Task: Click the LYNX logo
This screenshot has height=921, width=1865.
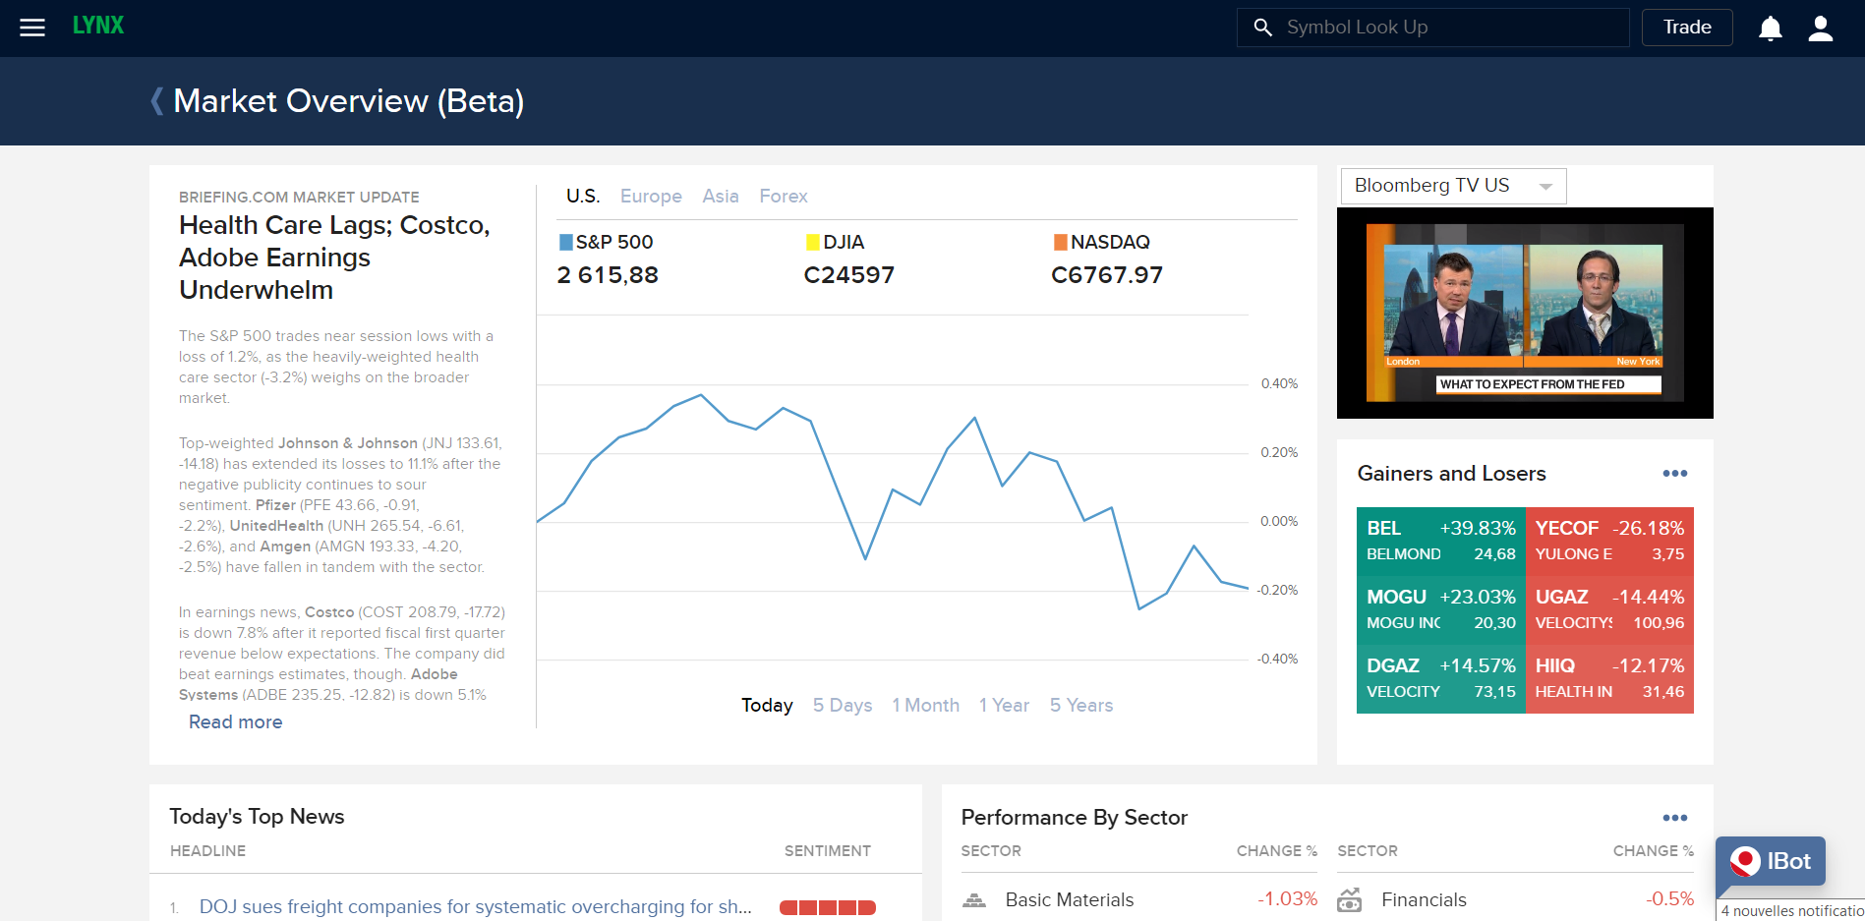Action: point(98,27)
